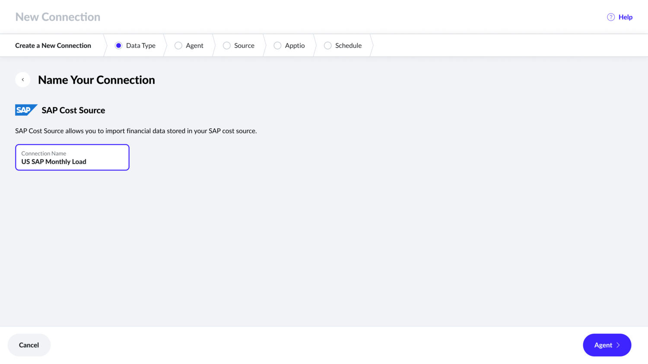648x364 pixels.
Task: Go to the Data Type step label
Action: [x=141, y=46]
